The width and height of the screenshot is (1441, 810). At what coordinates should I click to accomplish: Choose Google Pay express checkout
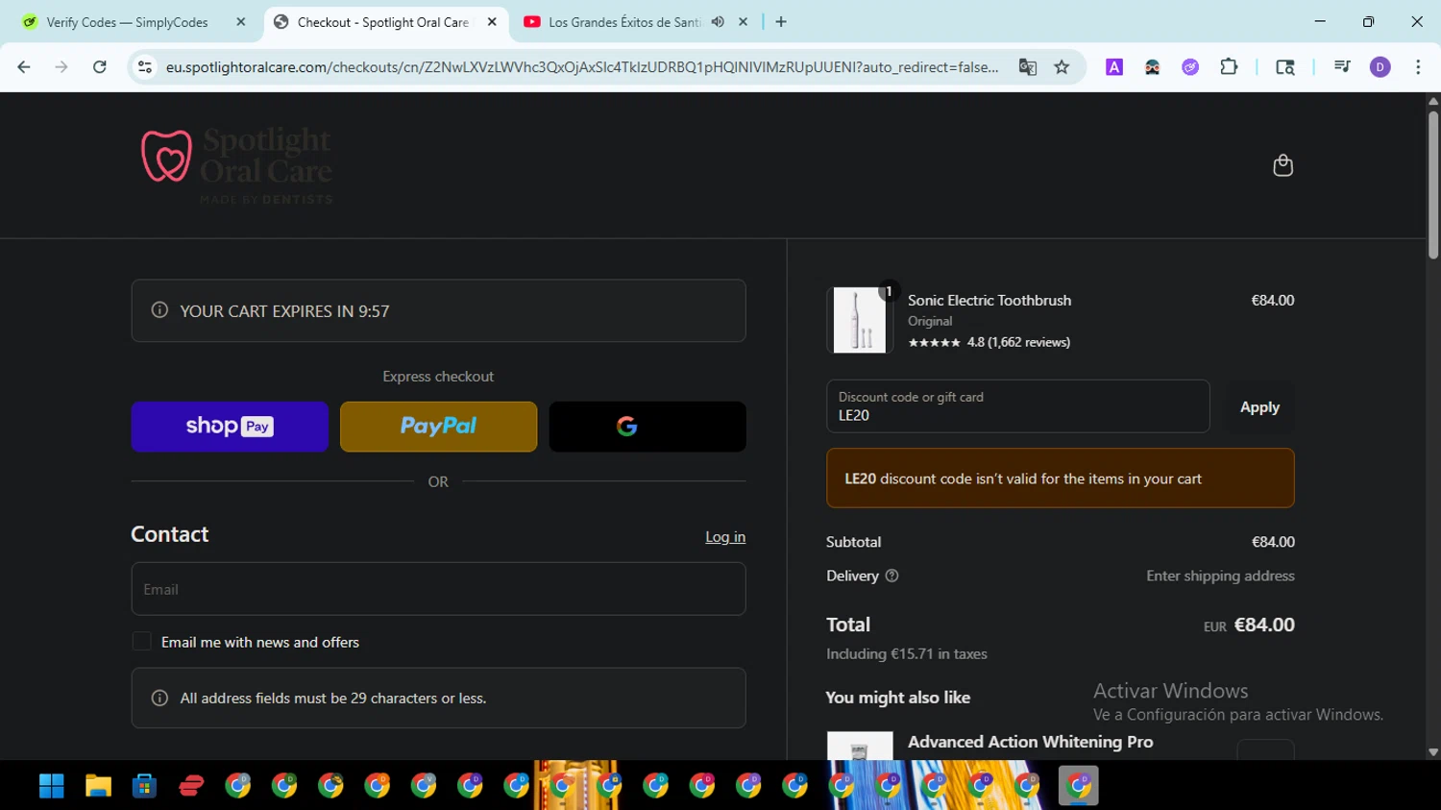tap(647, 427)
